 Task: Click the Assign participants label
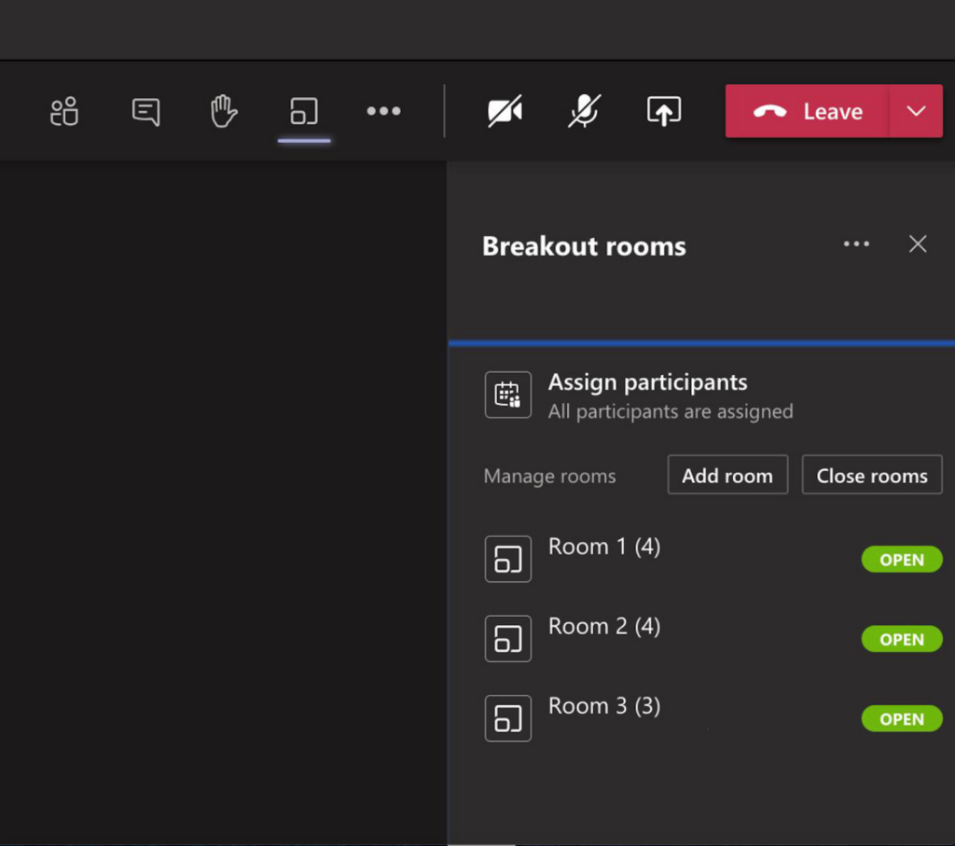coord(647,381)
